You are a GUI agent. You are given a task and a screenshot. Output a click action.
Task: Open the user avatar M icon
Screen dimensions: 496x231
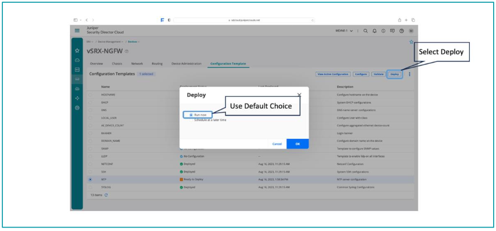click(411, 31)
